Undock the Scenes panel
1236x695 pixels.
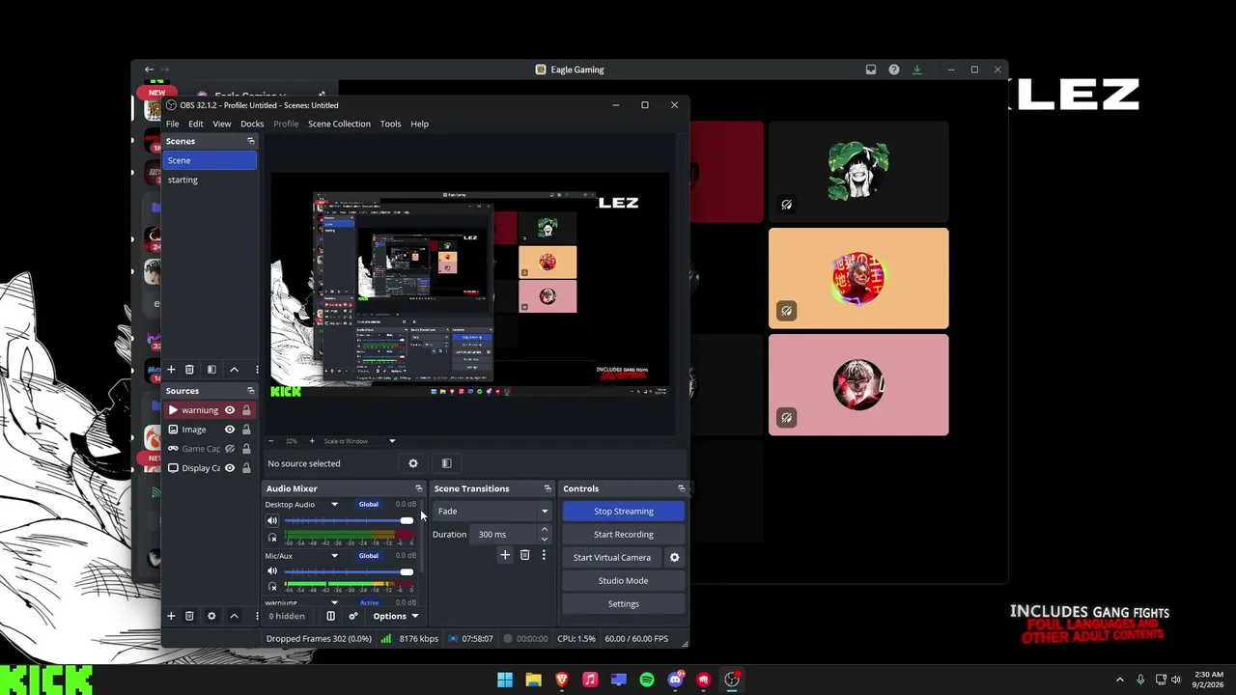coord(251,141)
